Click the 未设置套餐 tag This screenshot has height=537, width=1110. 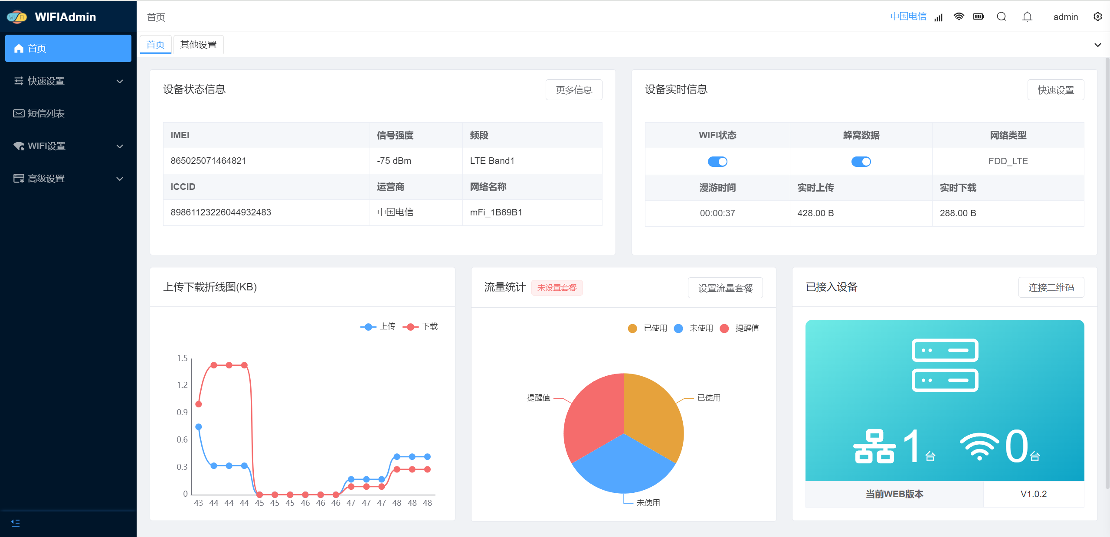557,288
